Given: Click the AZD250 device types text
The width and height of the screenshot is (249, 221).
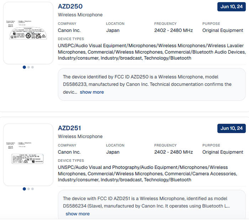Looking at the screenshot, I should (152, 52).
